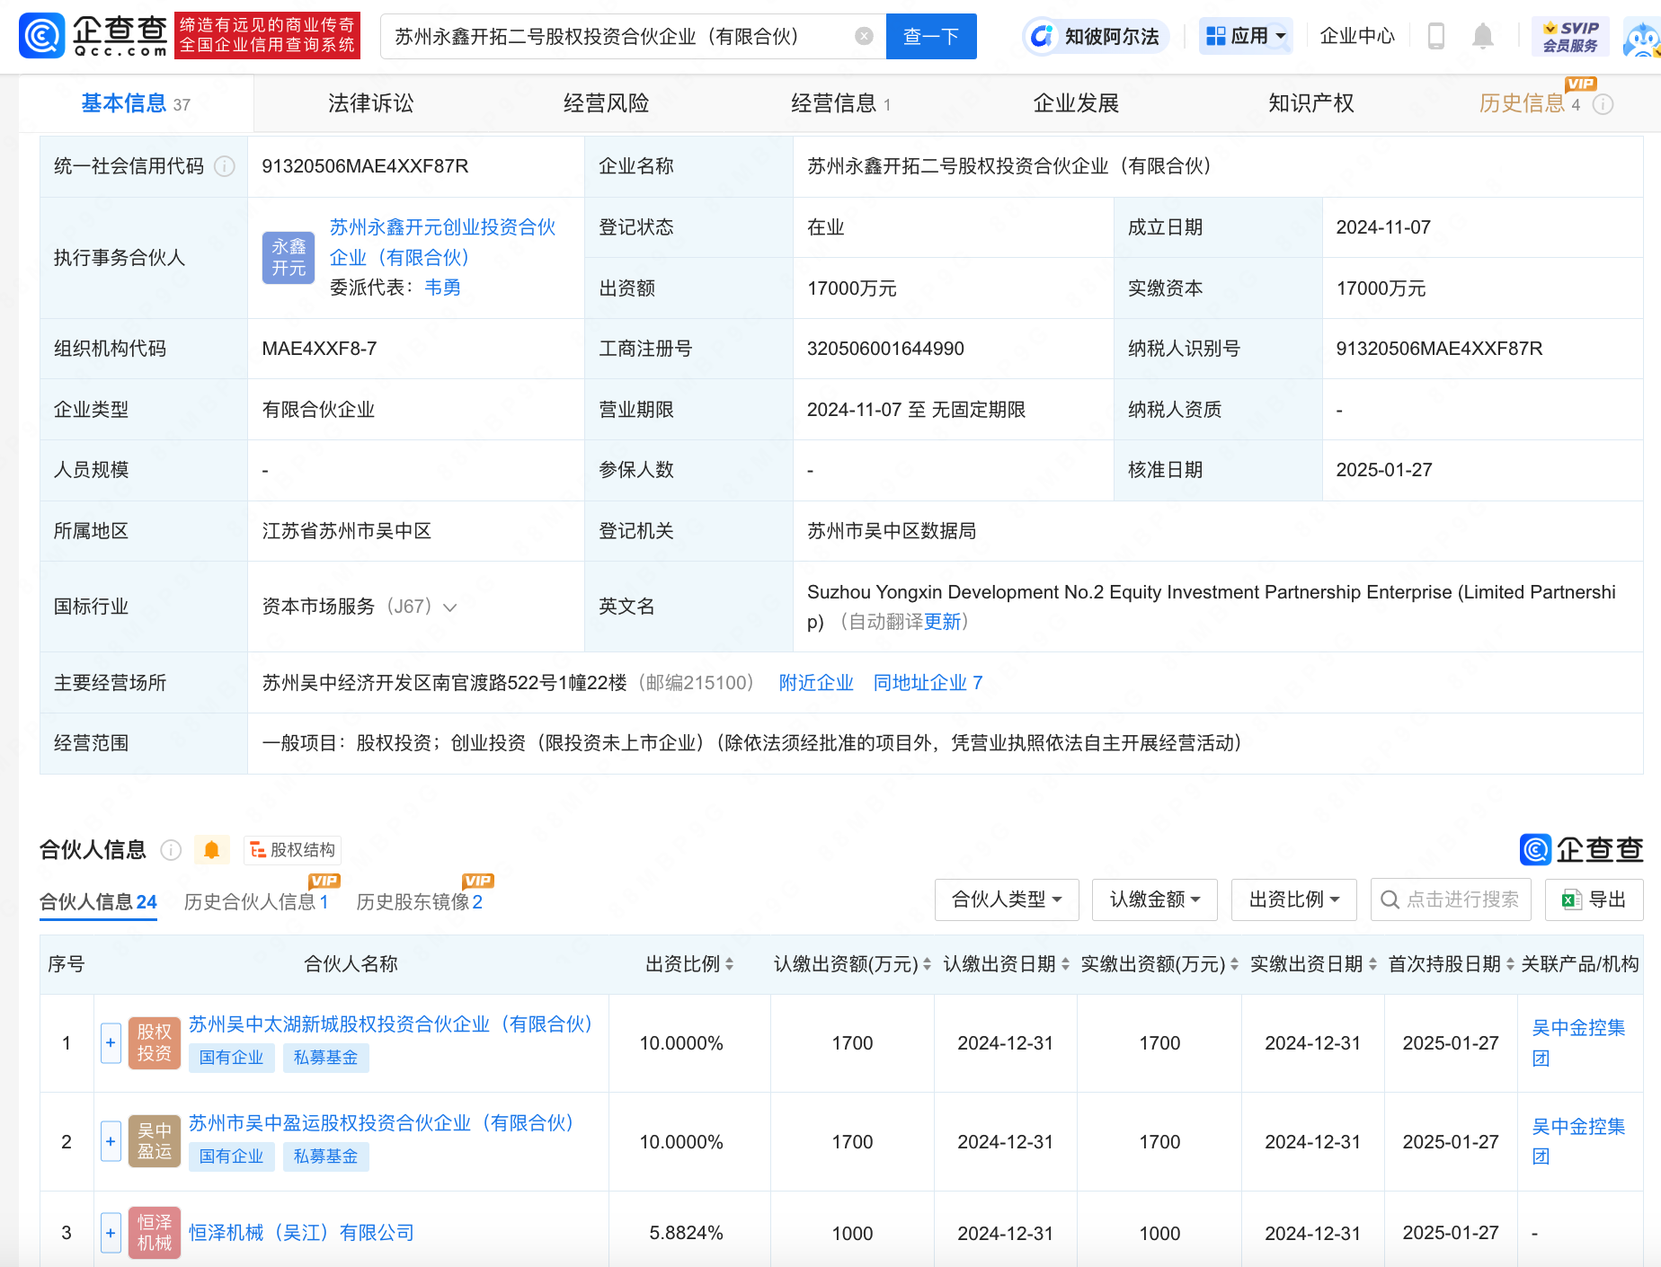This screenshot has width=1661, height=1267.
Task: Open the 合伙人类型 filter dropdown
Action: click(1007, 899)
